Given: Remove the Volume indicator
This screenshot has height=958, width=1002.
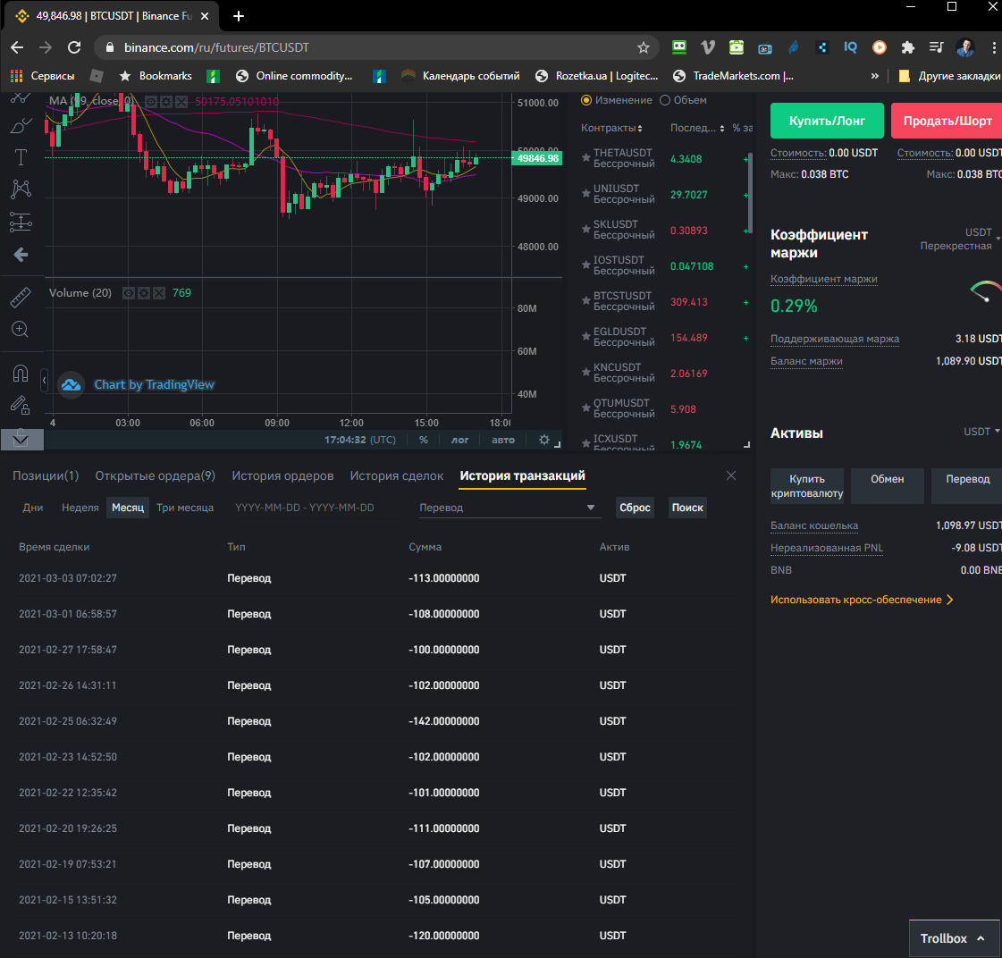Looking at the screenshot, I should pyautogui.click(x=159, y=293).
